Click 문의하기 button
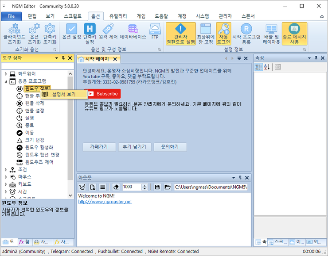This screenshot has height=256, width=328. point(170,147)
